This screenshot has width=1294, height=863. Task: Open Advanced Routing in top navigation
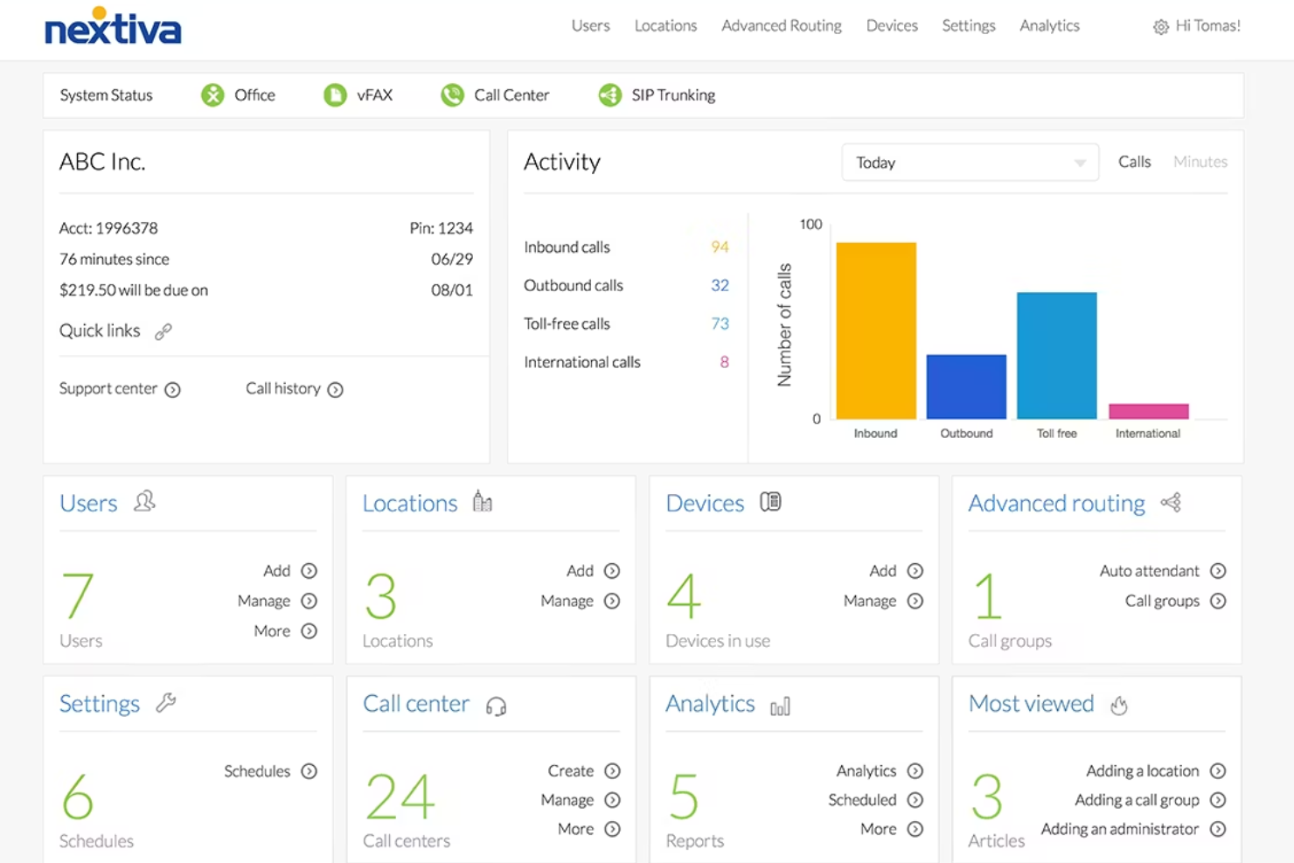click(782, 26)
